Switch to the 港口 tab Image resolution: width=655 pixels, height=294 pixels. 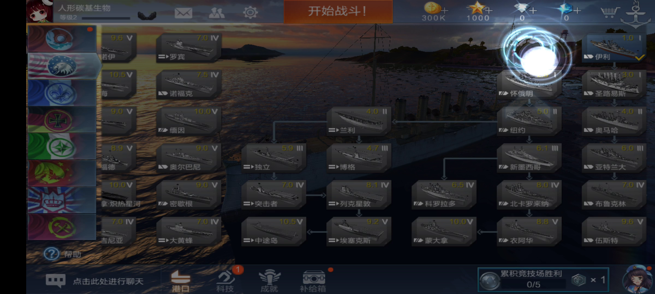click(x=180, y=281)
